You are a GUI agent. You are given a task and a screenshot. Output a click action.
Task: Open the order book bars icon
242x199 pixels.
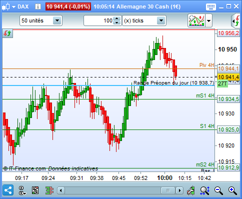pyautogui.click(x=49, y=190)
